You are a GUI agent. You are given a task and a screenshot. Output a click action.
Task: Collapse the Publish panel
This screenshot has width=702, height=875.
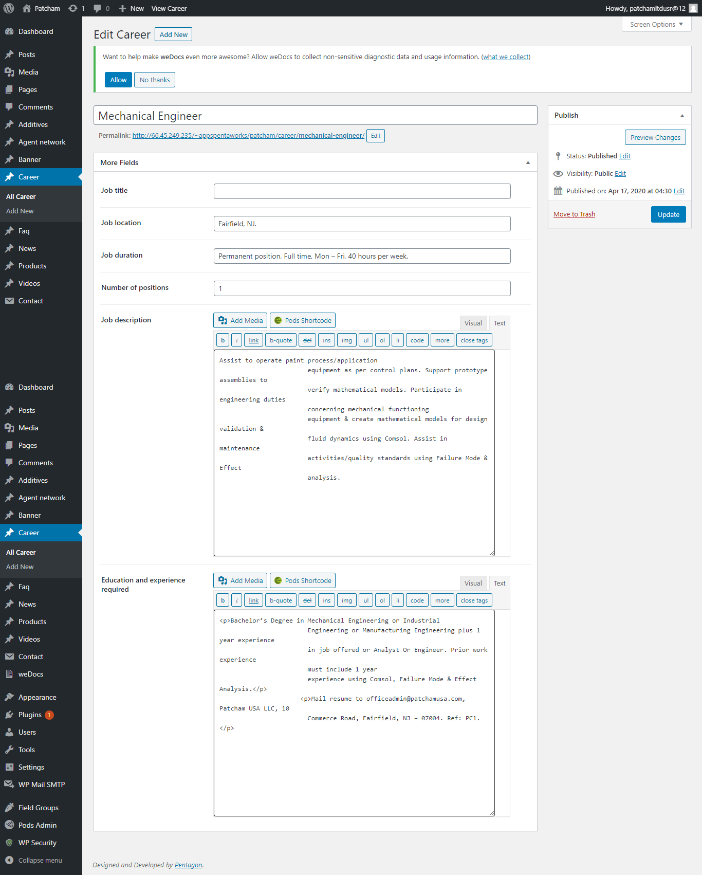coord(682,116)
